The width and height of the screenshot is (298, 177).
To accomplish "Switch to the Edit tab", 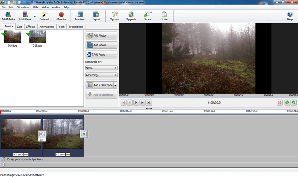I will pyautogui.click(x=20, y=27).
